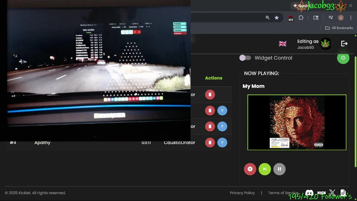Click the Jacob93 profile avatar
The width and height of the screenshot is (357, 201).
(325, 44)
